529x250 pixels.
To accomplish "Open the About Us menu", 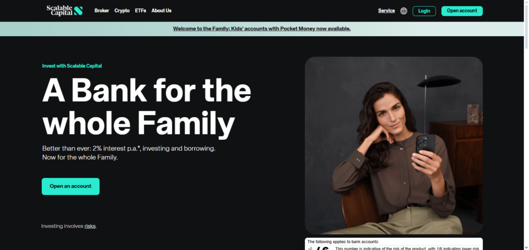I will (161, 10).
